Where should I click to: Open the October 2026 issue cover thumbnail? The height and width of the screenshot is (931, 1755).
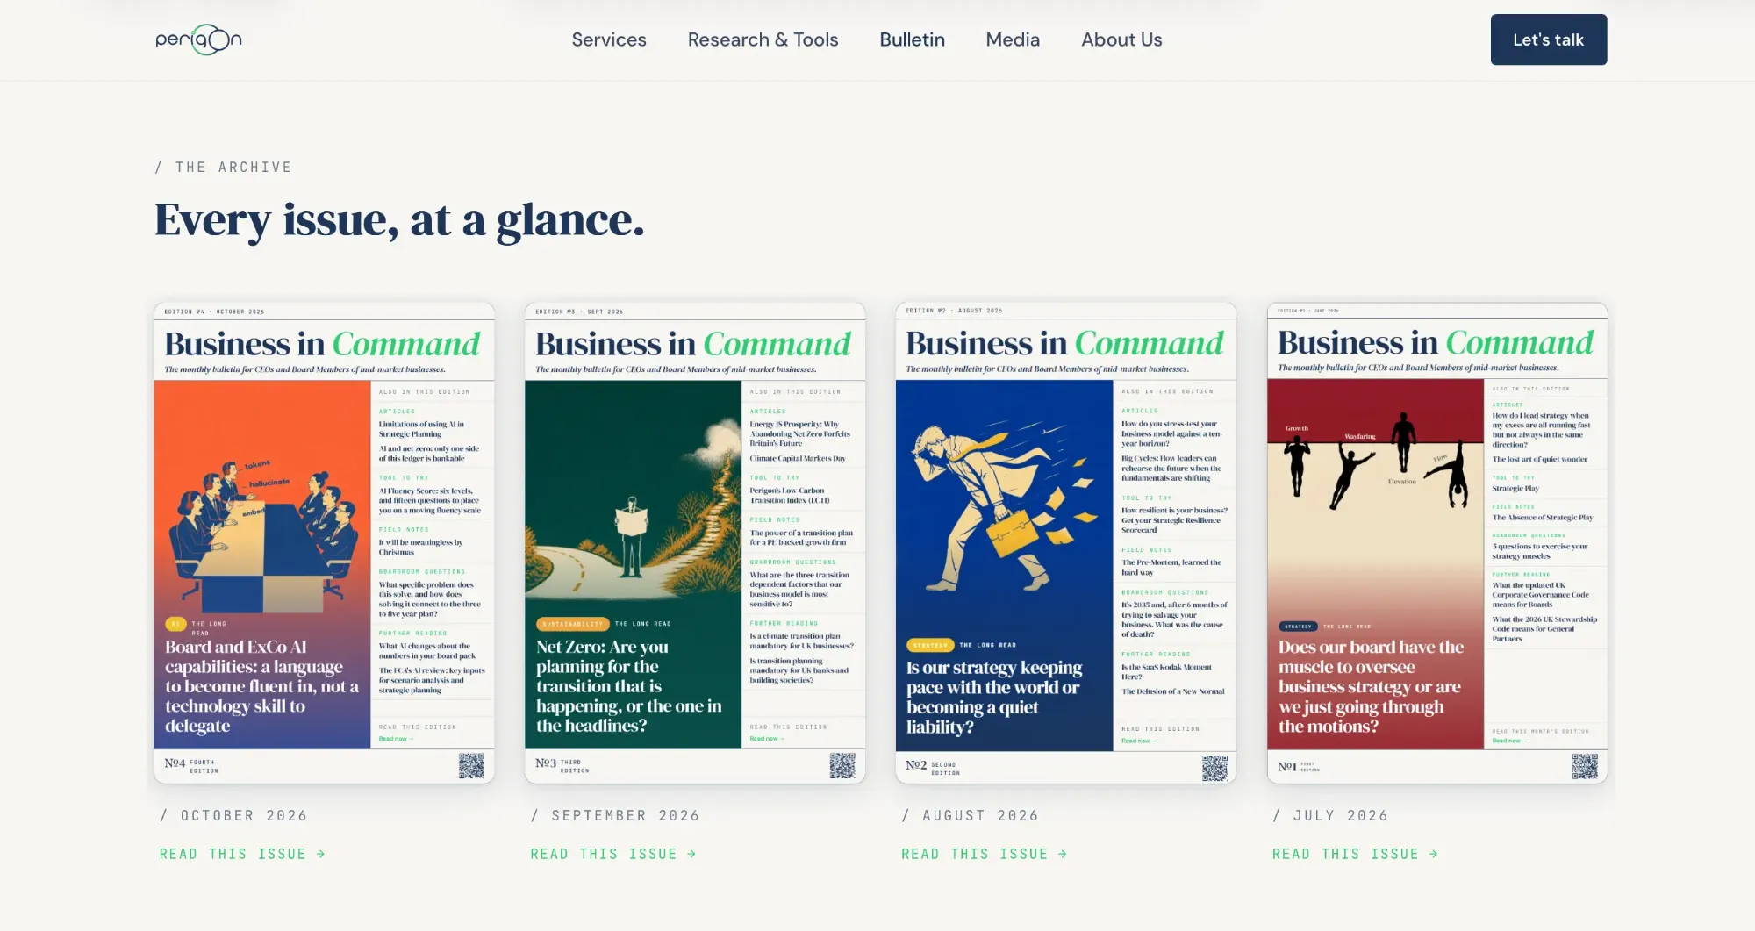(325, 543)
